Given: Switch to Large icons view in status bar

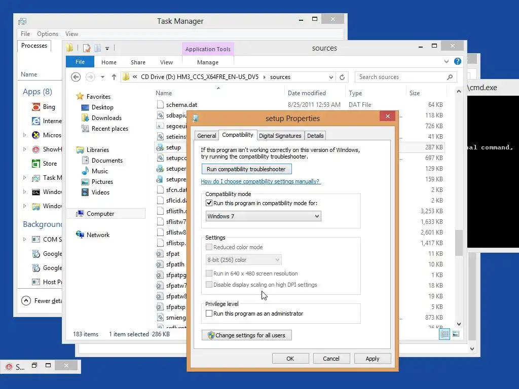Looking at the screenshot, I should pos(456,334).
